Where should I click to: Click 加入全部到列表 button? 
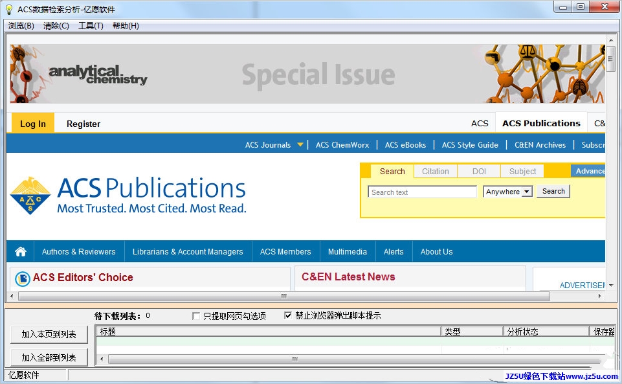[x=49, y=358]
